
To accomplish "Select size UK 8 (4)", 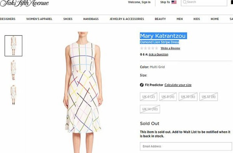I will (x=168, y=97).
